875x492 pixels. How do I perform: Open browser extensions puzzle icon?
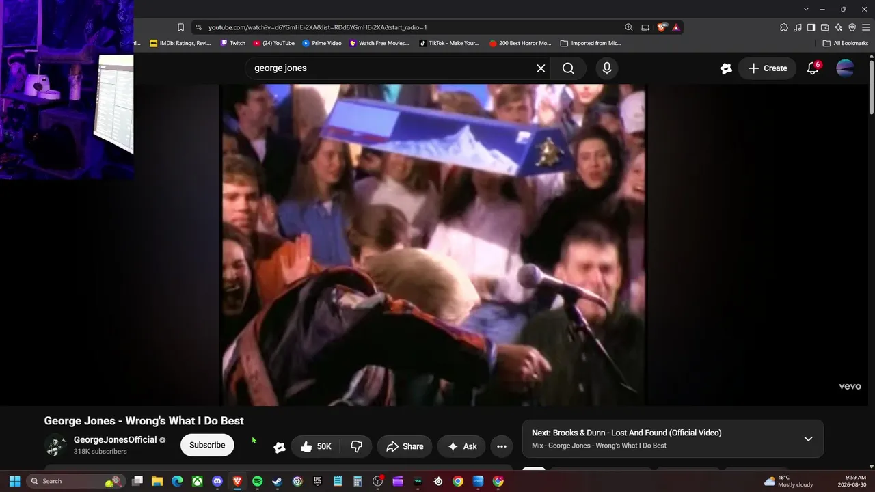click(784, 27)
